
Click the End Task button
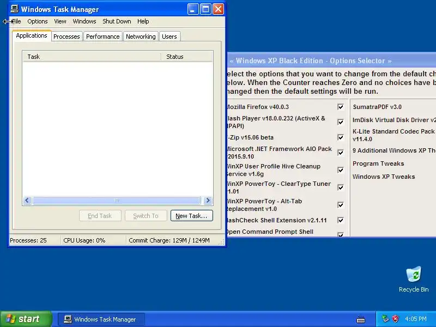coord(100,216)
